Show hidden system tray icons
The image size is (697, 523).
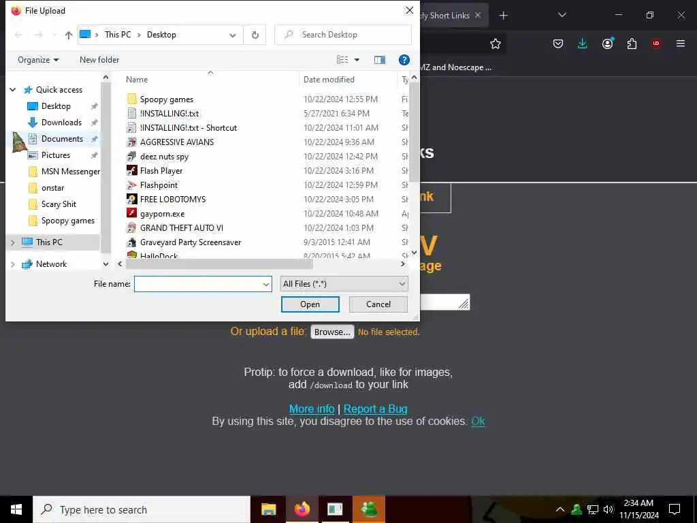point(560,509)
